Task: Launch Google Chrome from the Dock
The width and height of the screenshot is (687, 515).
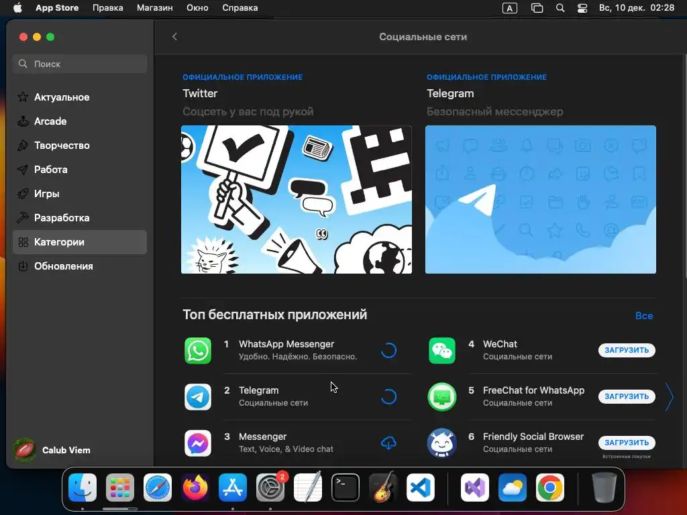Action: pos(550,488)
